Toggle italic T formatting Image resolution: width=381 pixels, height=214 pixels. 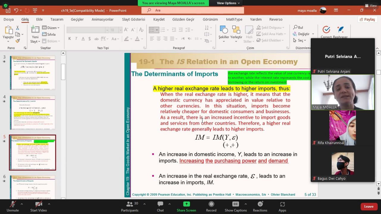coord(76,39)
